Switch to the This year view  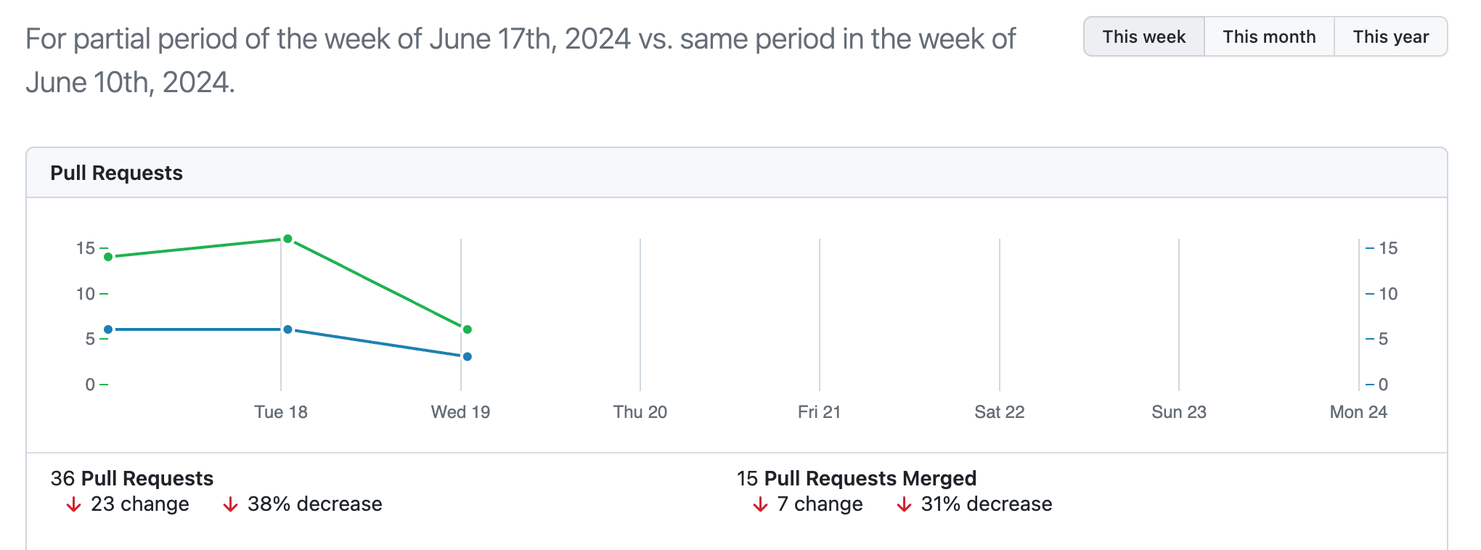pos(1390,36)
